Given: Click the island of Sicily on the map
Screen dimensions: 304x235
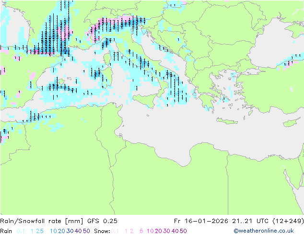Looking at the screenshot, I should (145, 100).
